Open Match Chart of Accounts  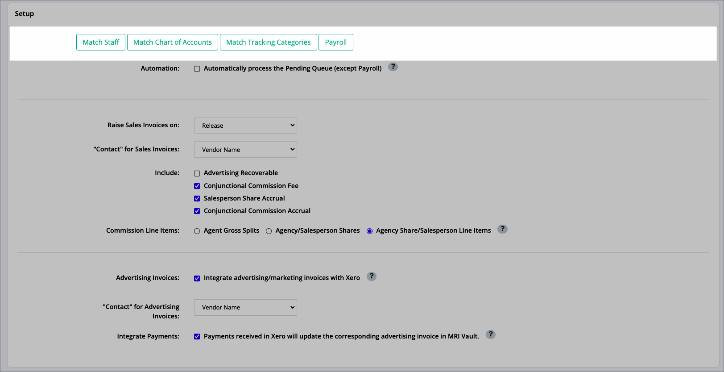[173, 42]
